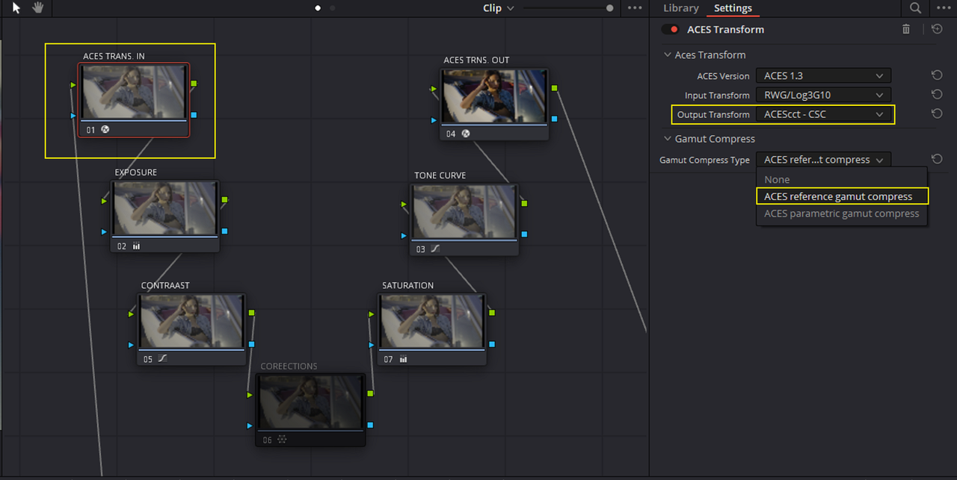Click the TONE CURVE node label
This screenshot has height=480, width=957.
tap(440, 175)
